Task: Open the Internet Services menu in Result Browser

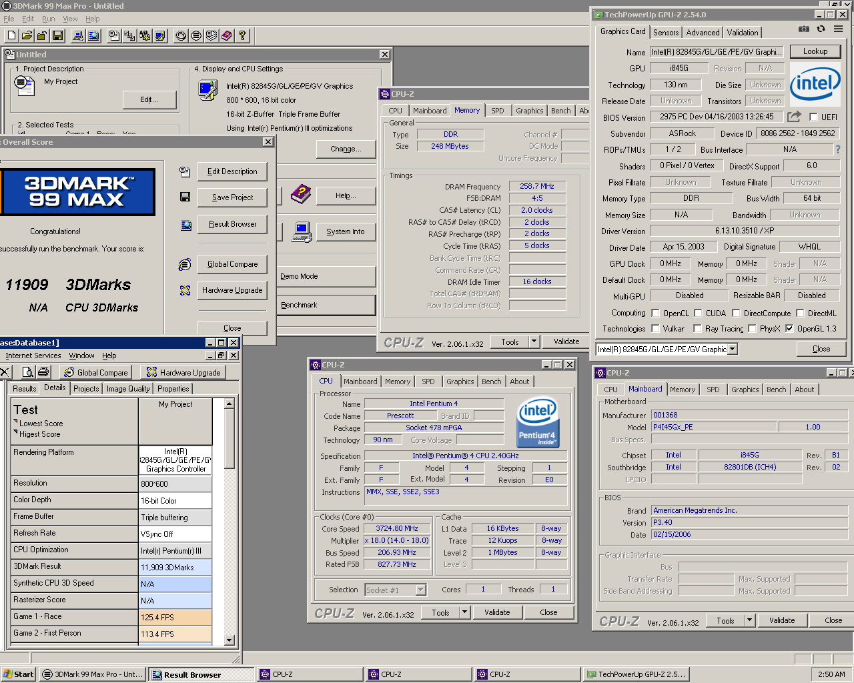Action: click(33, 356)
